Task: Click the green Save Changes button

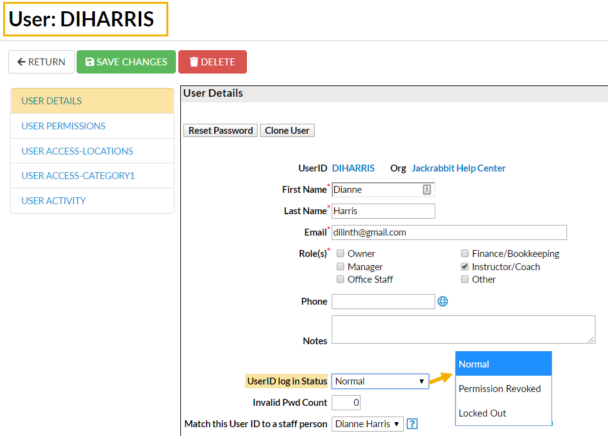Action: (126, 62)
